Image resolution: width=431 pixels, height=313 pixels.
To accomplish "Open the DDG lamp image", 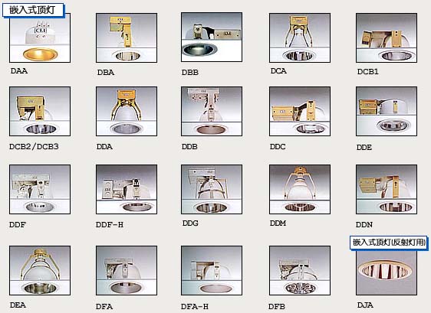I will (x=212, y=189).
